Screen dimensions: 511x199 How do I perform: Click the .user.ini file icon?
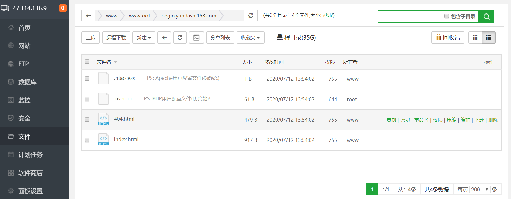coord(103,99)
